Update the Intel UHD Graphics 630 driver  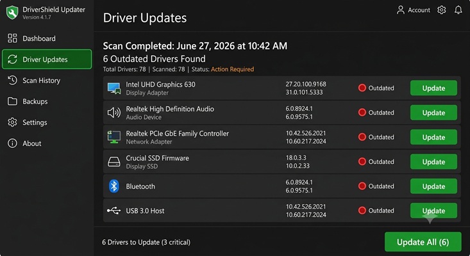click(x=433, y=88)
